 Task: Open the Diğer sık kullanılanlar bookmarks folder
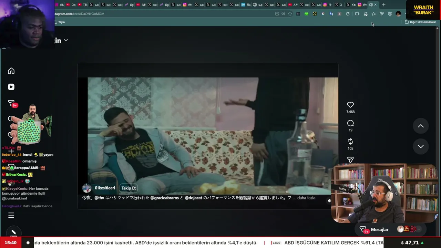coord(420,22)
